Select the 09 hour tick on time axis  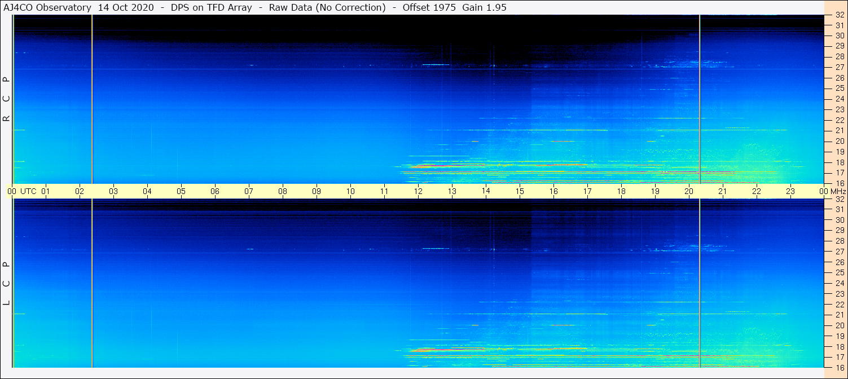click(x=317, y=191)
